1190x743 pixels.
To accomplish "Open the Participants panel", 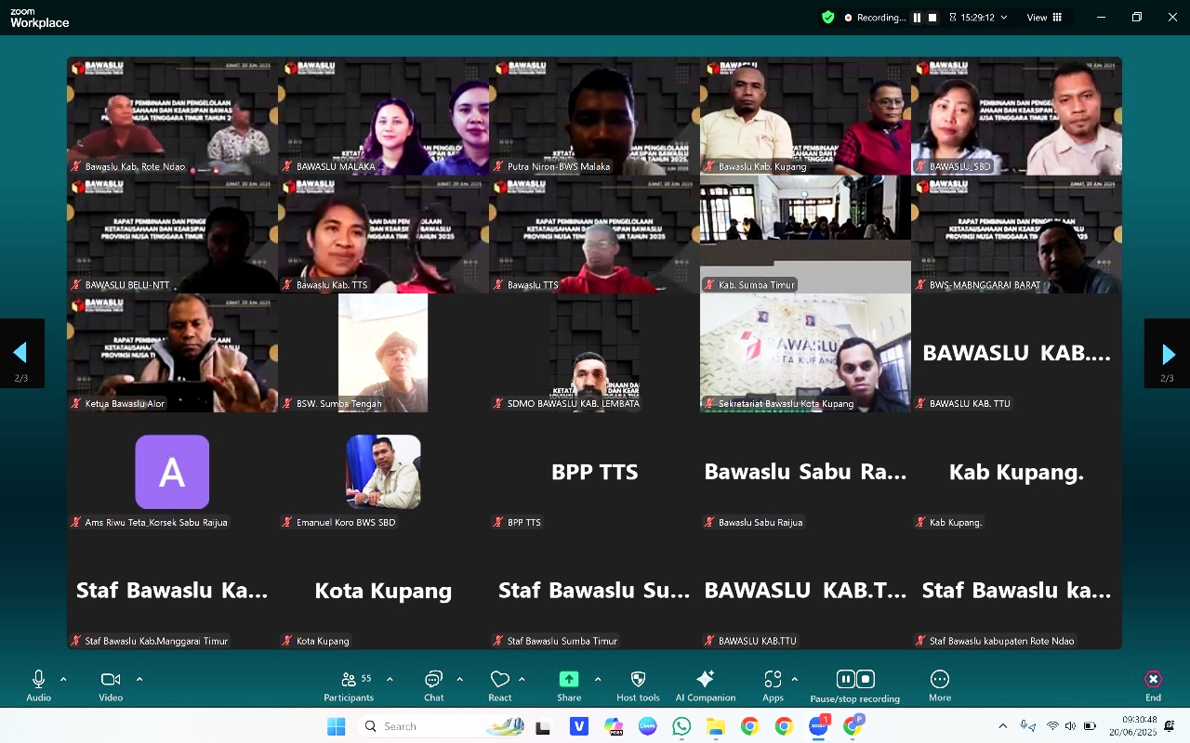I will [349, 686].
